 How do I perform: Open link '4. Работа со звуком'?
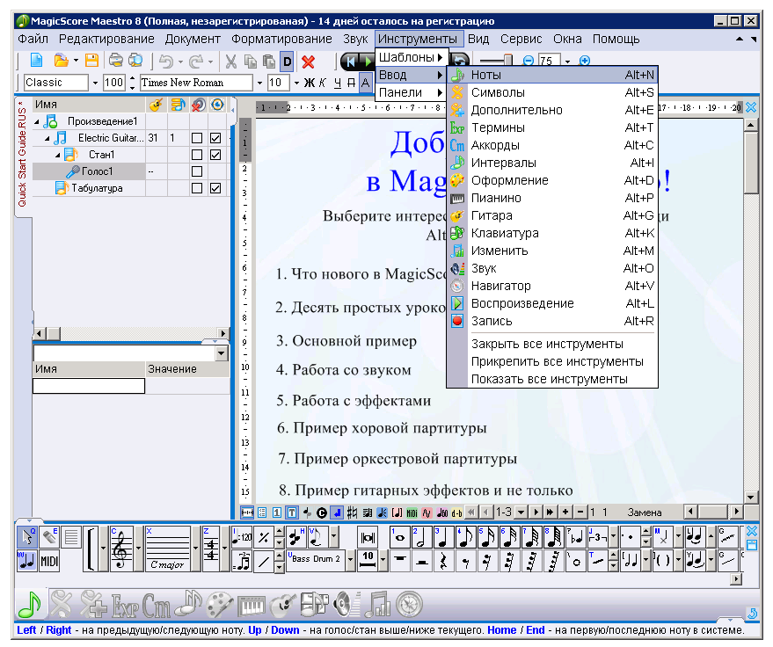tap(344, 370)
